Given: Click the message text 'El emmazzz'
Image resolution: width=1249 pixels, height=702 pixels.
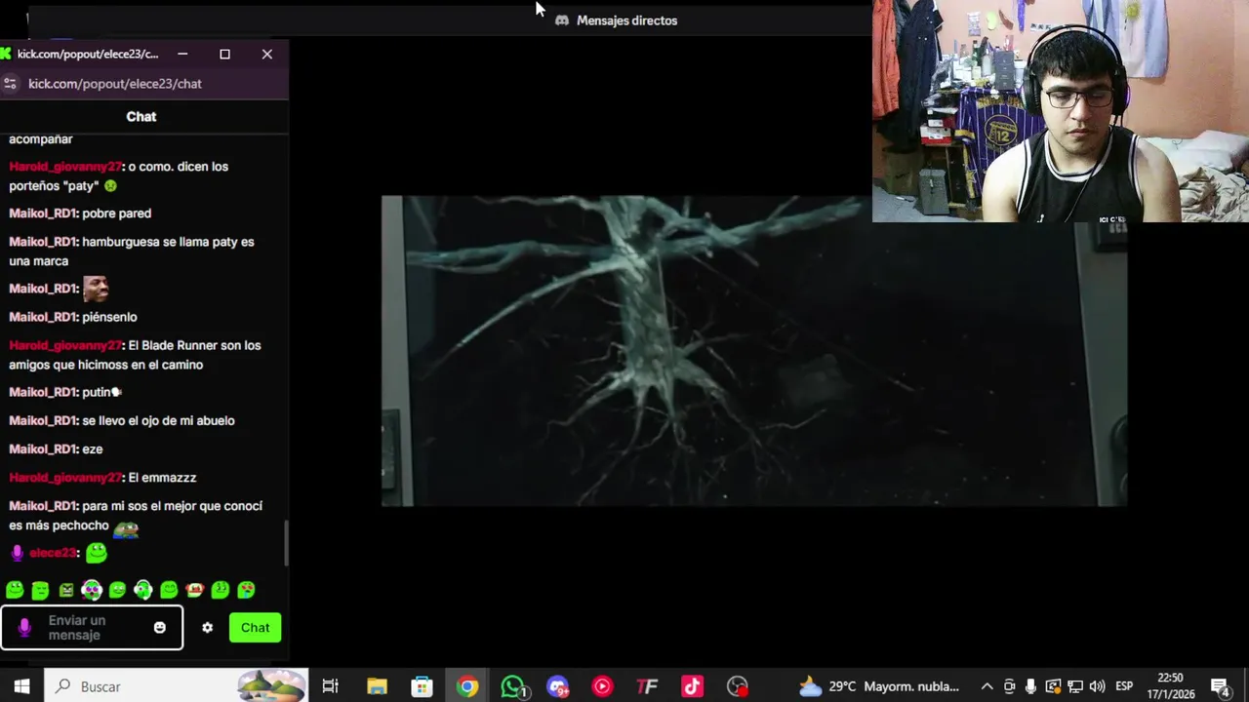Looking at the screenshot, I should (x=162, y=478).
